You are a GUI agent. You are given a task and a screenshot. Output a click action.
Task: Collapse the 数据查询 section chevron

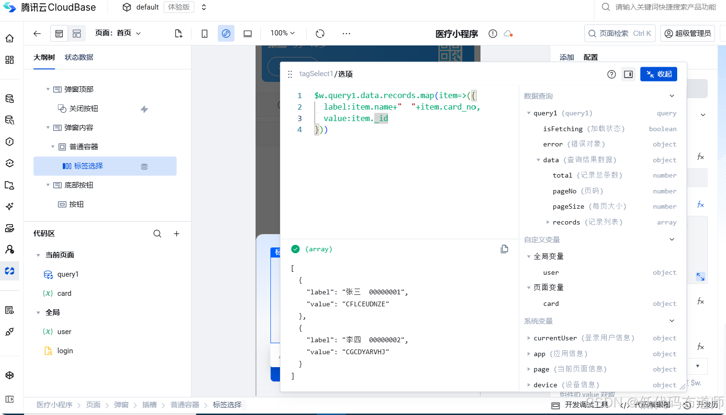pos(672,96)
